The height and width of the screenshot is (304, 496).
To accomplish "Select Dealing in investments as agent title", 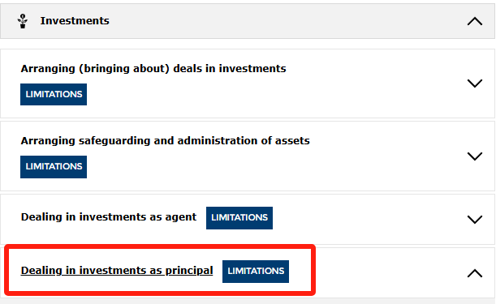I will click(109, 217).
